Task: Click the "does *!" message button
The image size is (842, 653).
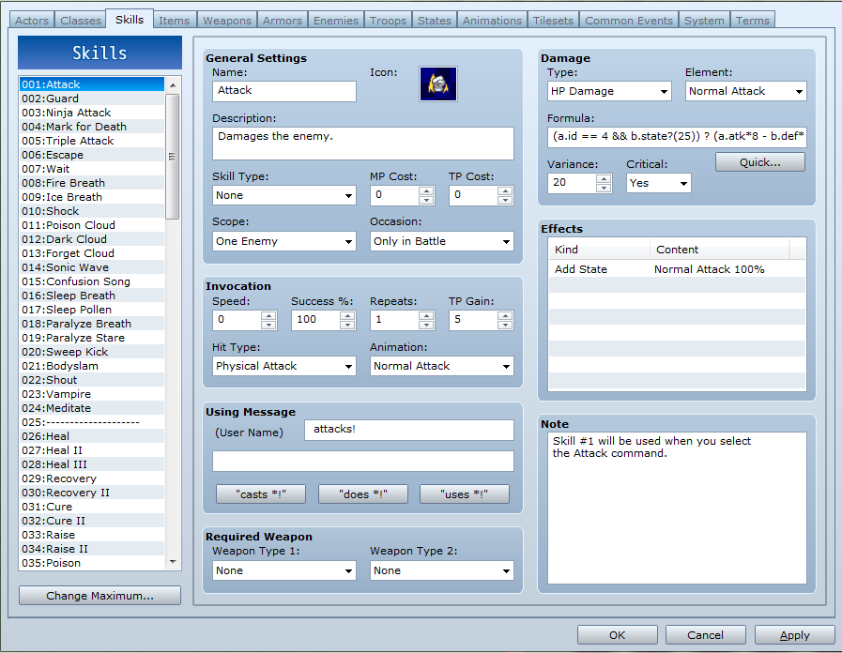Action: point(363,494)
